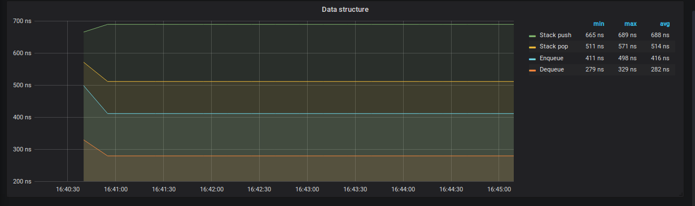This screenshot has height=206, width=695.
Task: Click the 514 ns avg value
Action: [660, 47]
